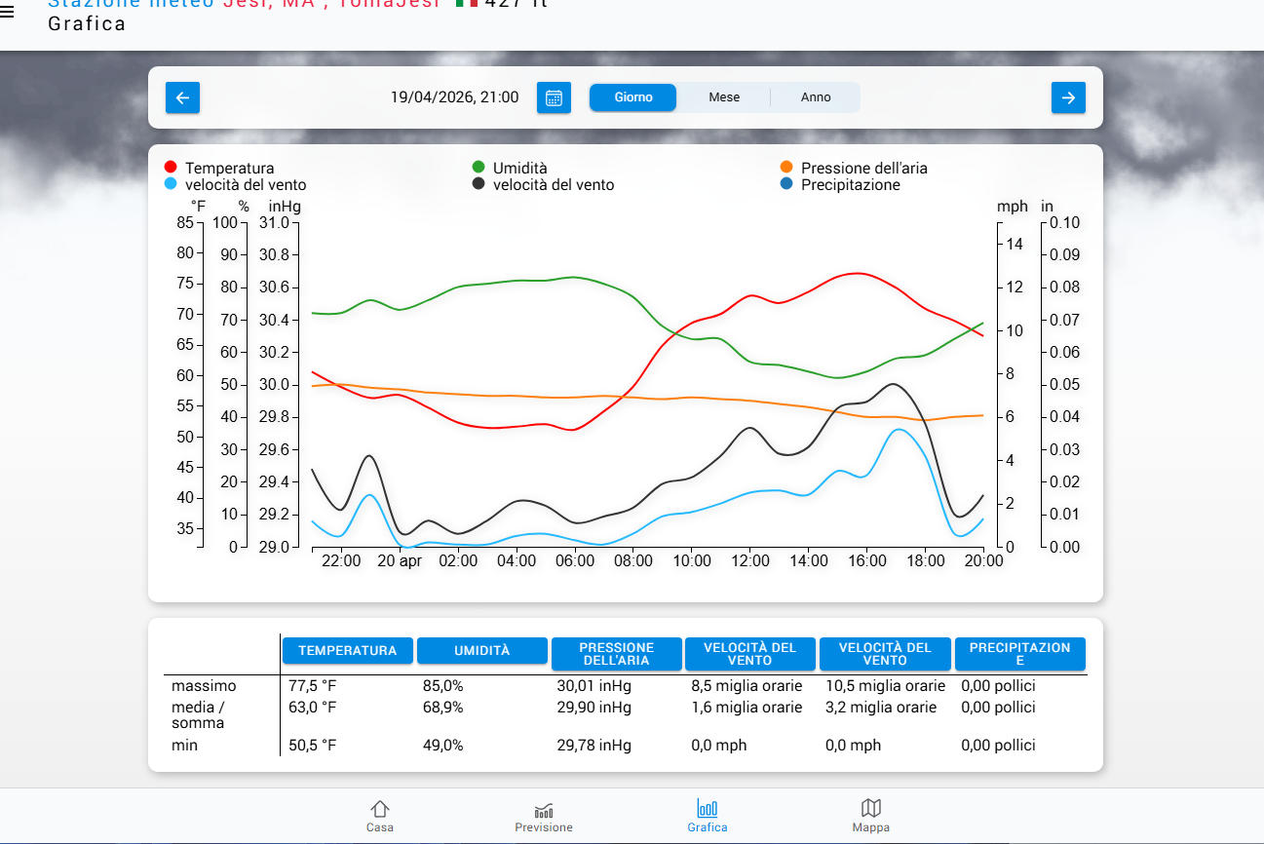The height and width of the screenshot is (844, 1264).
Task: Open the calendar date picker
Action: coord(554,97)
